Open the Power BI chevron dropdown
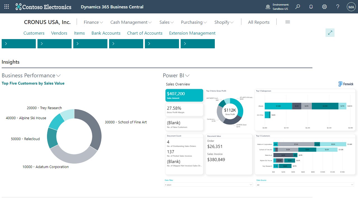 coord(187,76)
